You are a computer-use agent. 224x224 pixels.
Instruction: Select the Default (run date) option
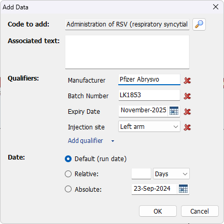click(68, 159)
